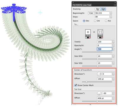Click the Angle slider track
Viewport: 118px width, 109px height.
[97, 52]
